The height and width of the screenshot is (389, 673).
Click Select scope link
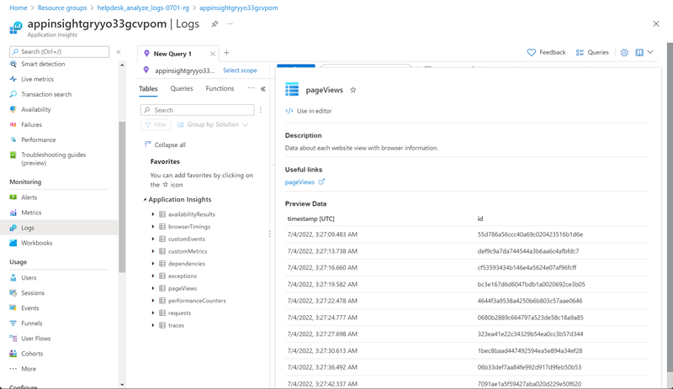[240, 71]
